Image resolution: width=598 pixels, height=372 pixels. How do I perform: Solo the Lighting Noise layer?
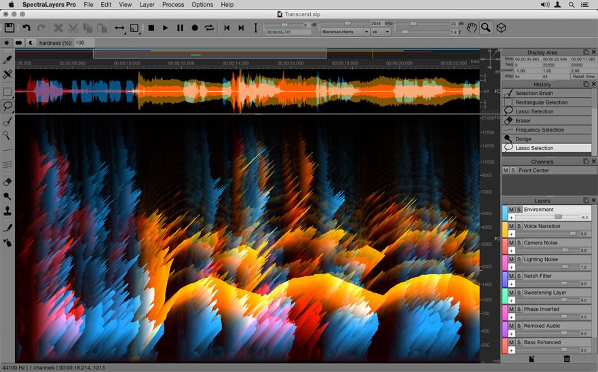coord(519,259)
